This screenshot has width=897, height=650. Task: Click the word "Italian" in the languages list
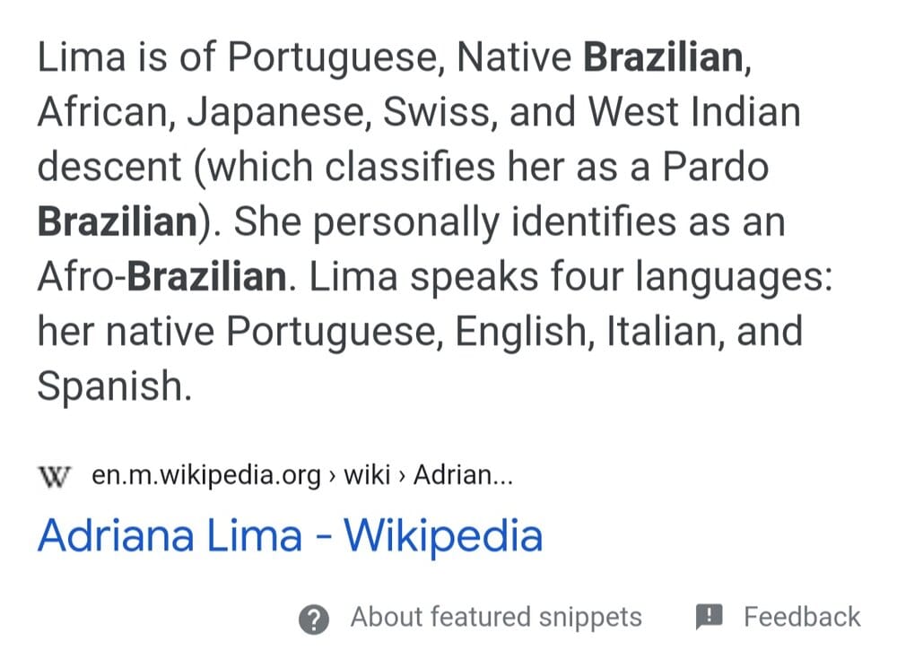[x=663, y=332]
